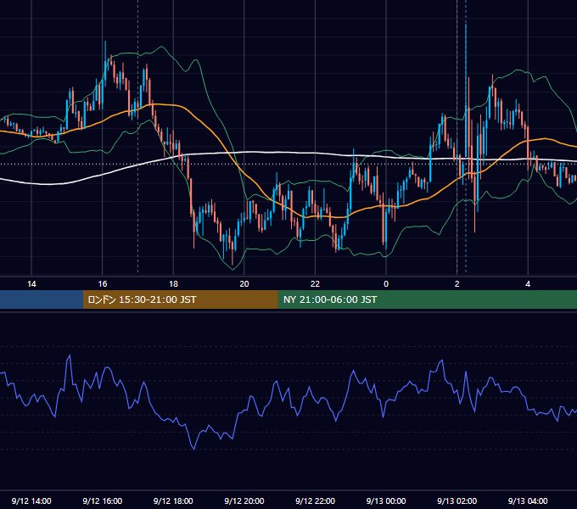The image size is (577, 509).
Task: Click the 9/12 14:00 date label
Action: (x=31, y=501)
